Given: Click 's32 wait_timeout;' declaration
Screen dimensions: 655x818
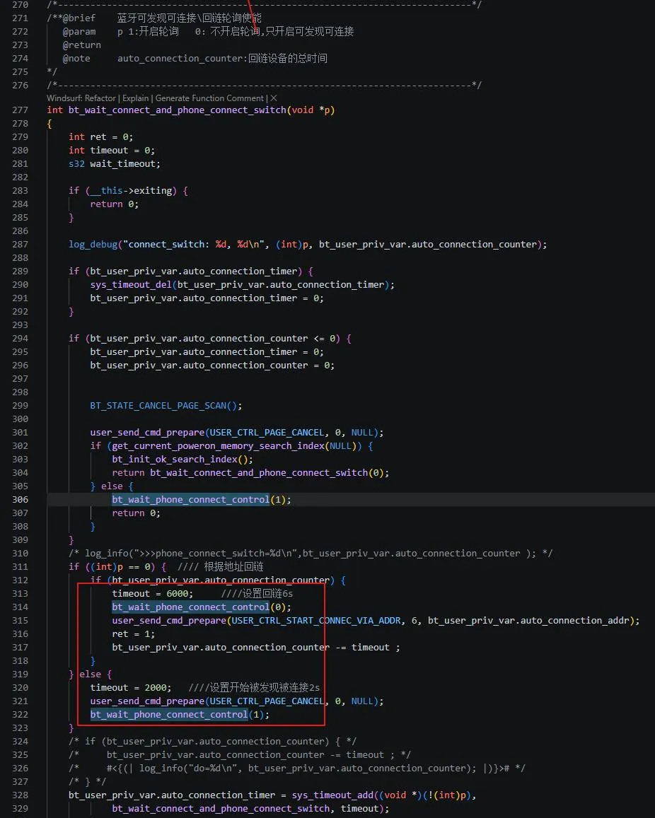Looking at the screenshot, I should click(115, 164).
